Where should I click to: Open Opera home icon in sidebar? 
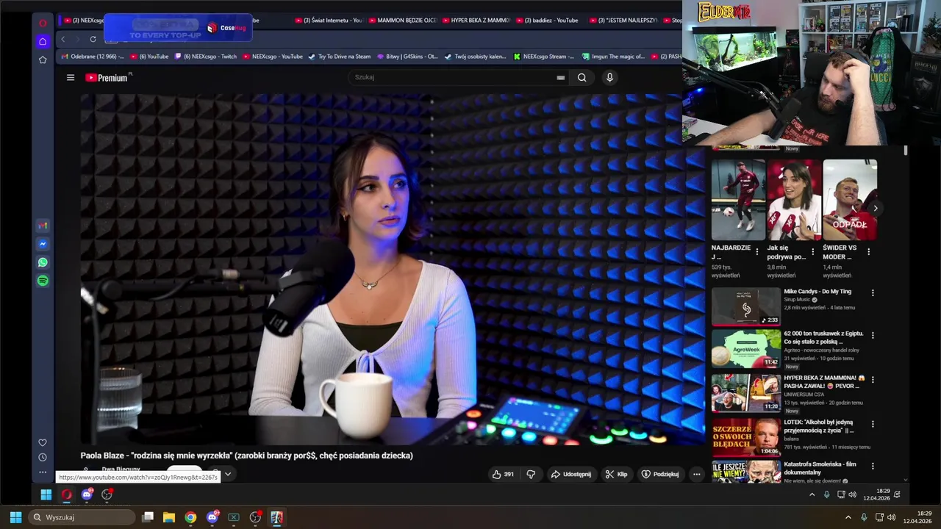click(43, 41)
